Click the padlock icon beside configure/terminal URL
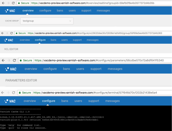Screen dimensions: 172x131 click(20, 93)
